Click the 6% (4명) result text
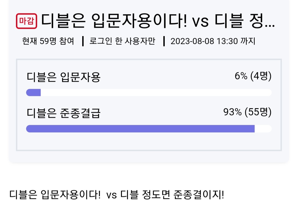 coord(253,76)
